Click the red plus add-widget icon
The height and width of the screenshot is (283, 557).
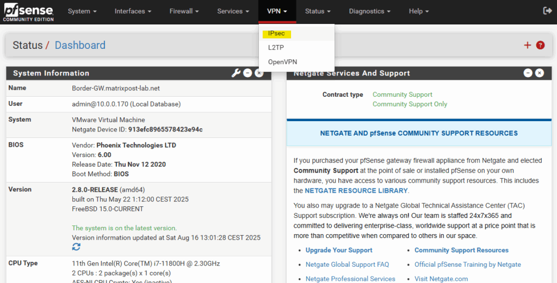528,45
